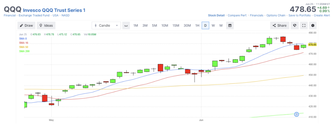Click the Jun date axis label
Screen dimensions: 334x131
[x=201, y=120]
